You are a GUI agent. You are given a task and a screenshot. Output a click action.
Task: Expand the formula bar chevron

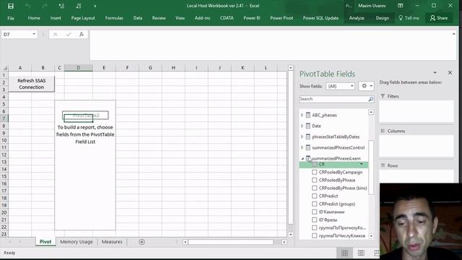453,34
